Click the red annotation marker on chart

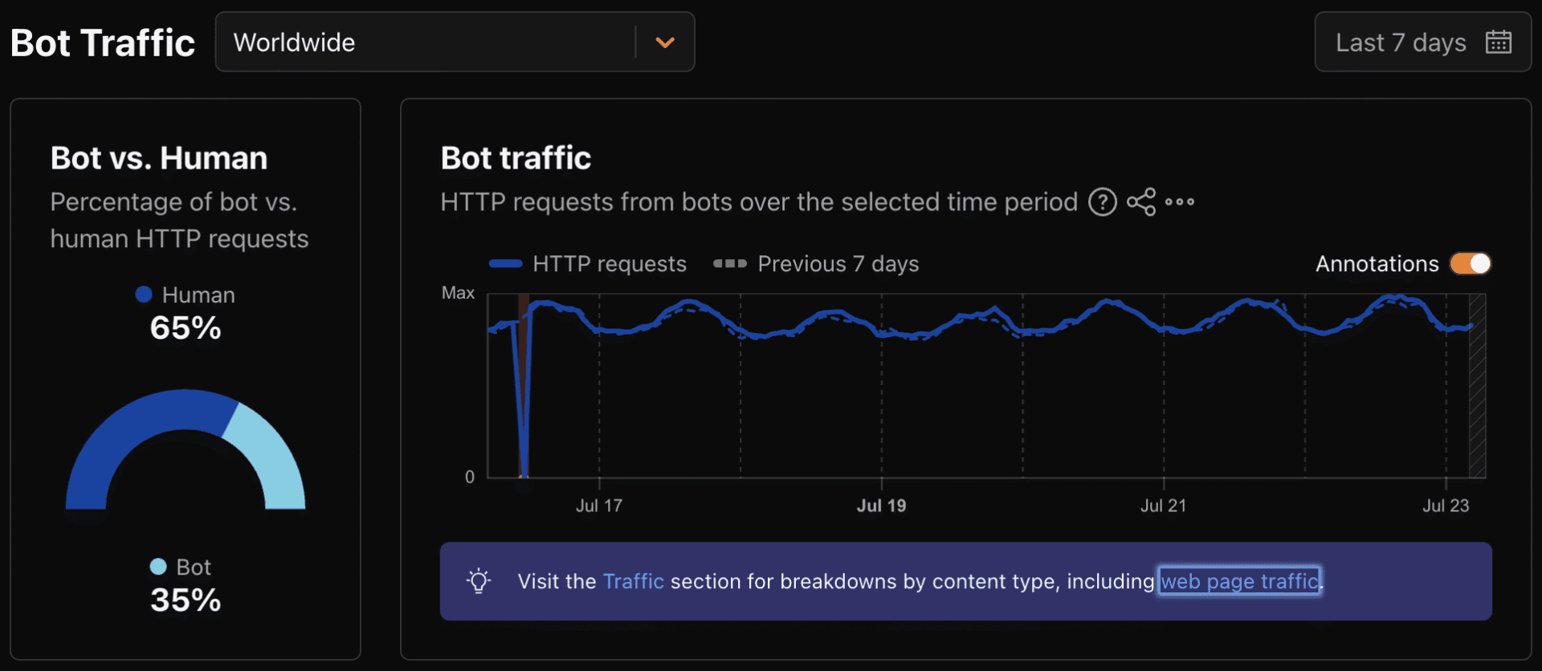pos(524,385)
